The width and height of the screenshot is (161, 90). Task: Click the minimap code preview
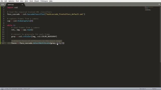149,8
